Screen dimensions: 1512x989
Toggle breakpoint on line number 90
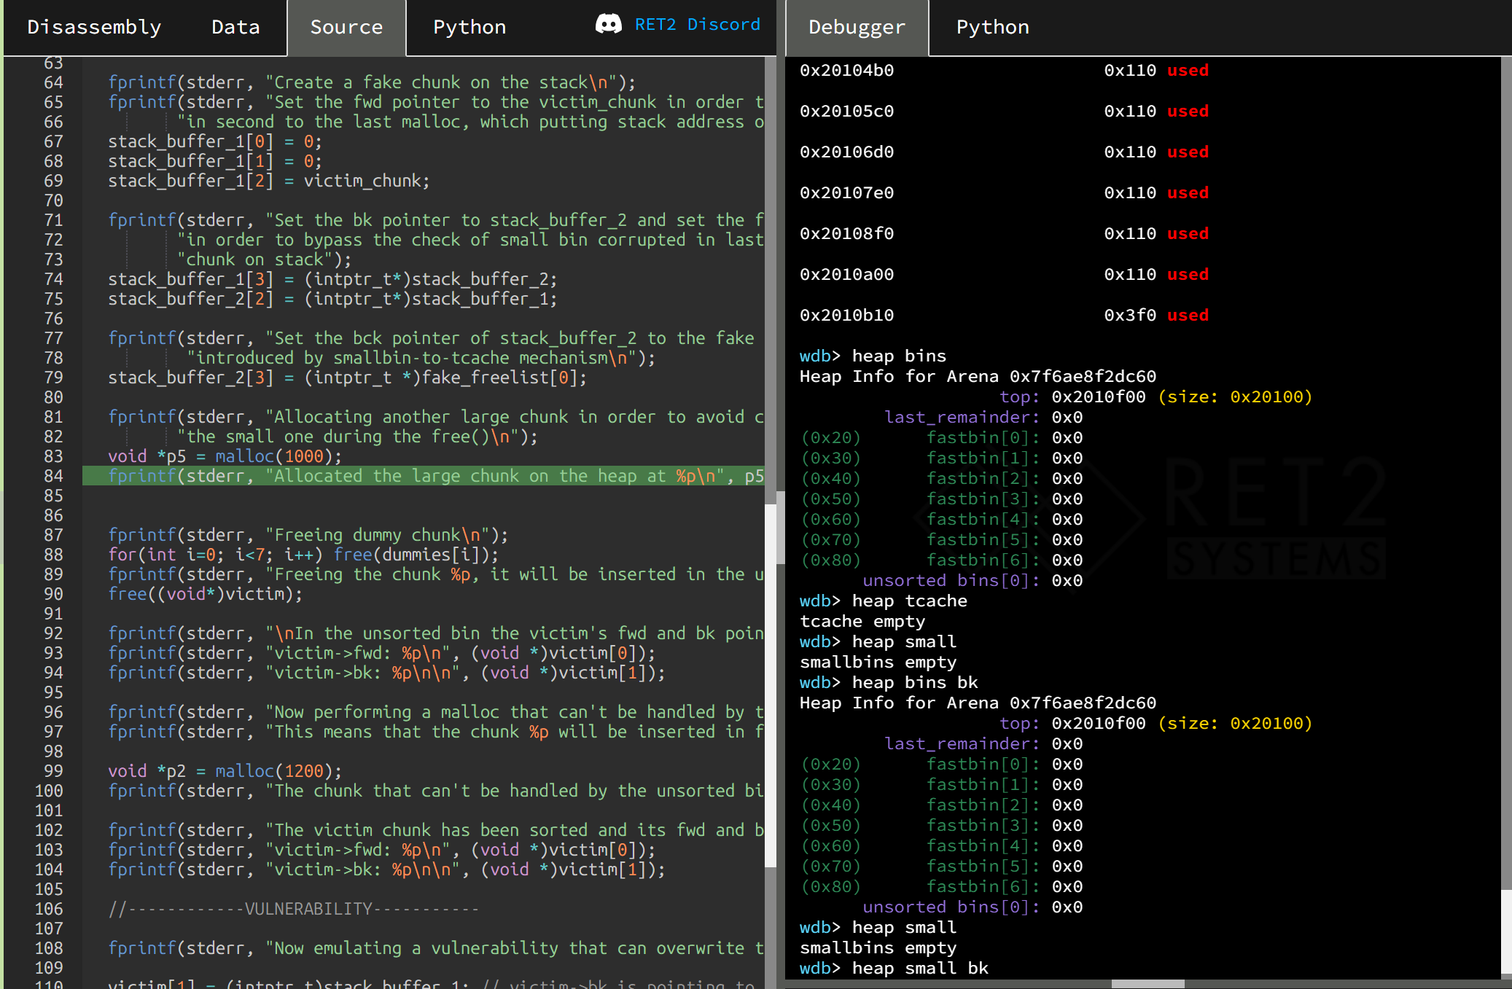coord(53,594)
